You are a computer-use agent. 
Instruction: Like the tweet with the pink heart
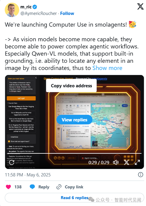[8, 187]
